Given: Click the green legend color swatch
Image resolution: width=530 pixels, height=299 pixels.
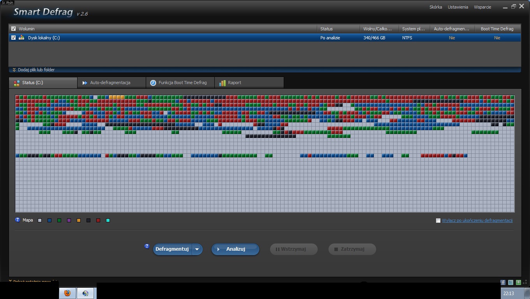Looking at the screenshot, I should click(x=59, y=220).
